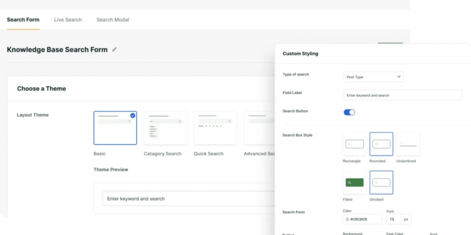The image size is (471, 235).
Task: Open the Search Form tab
Action: (x=23, y=20)
